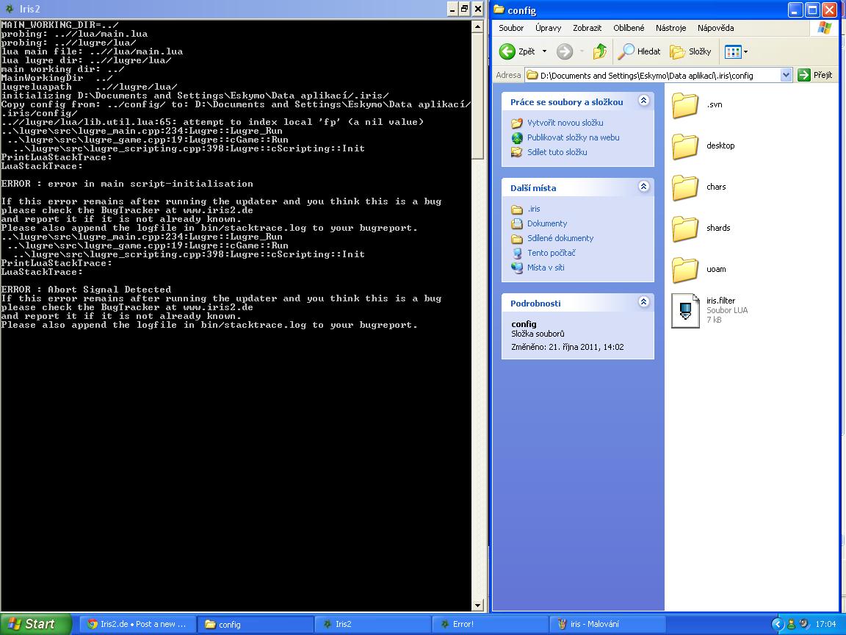This screenshot has height=635, width=846.
Task: Switch to iris - Malování taskbar item
Action: pos(607,624)
